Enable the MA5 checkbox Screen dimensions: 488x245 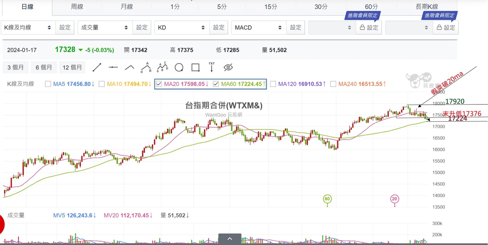[x=48, y=84]
